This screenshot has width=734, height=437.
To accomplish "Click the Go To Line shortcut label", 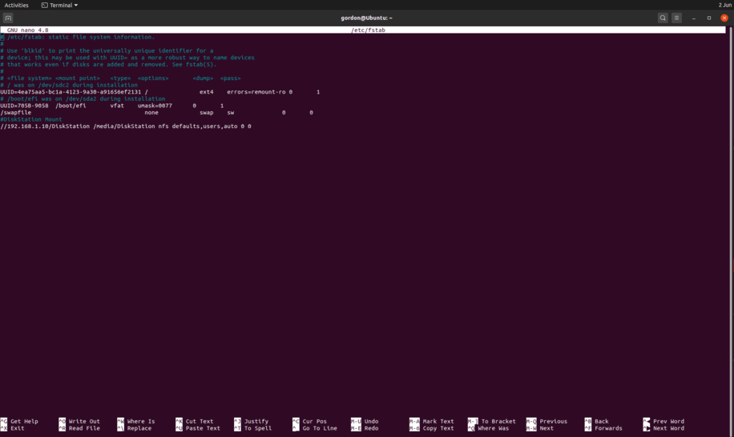I will point(320,428).
